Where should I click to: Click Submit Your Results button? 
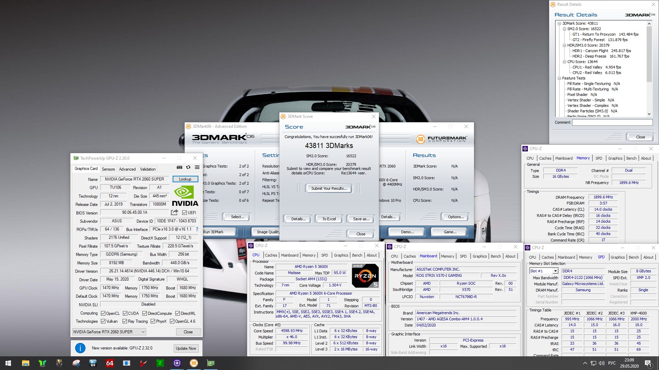(x=329, y=188)
